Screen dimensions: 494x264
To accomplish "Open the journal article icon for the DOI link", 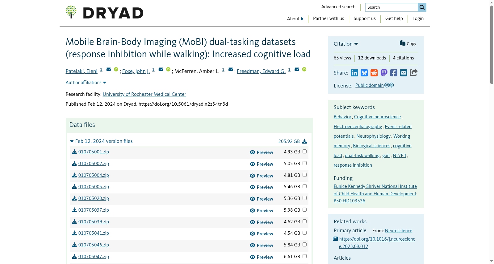I will pyautogui.click(x=335, y=239).
